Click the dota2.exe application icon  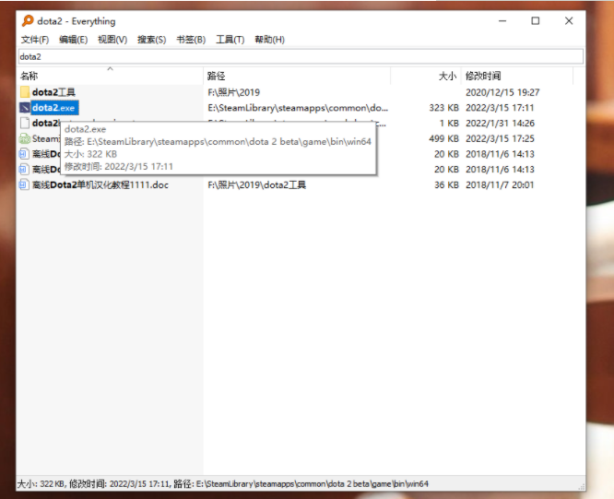(x=25, y=108)
